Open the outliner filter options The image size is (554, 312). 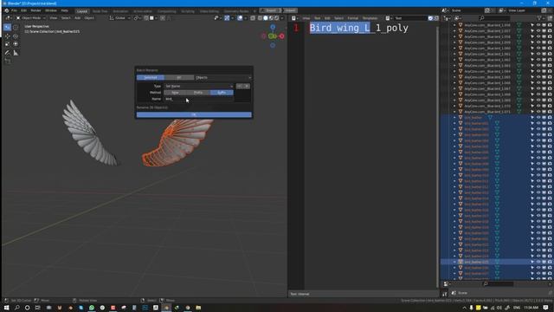(x=540, y=18)
